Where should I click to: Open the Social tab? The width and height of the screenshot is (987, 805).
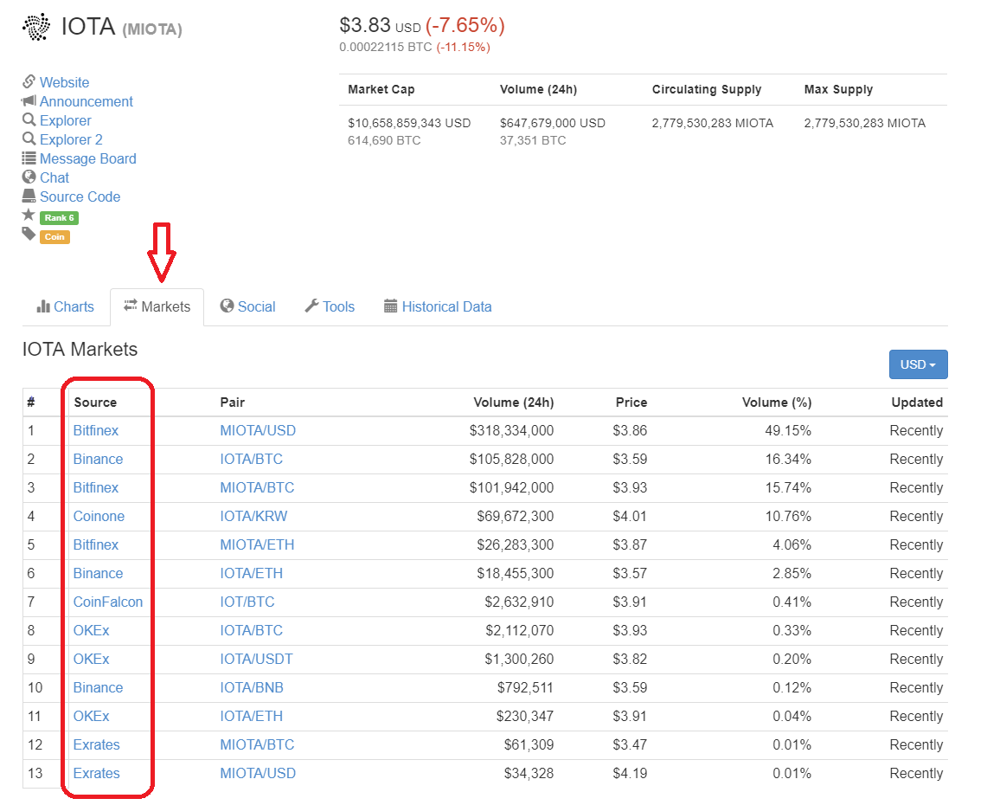[247, 306]
